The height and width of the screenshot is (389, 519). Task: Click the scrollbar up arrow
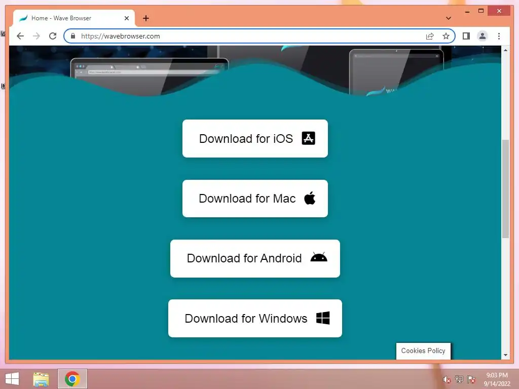[x=505, y=50]
